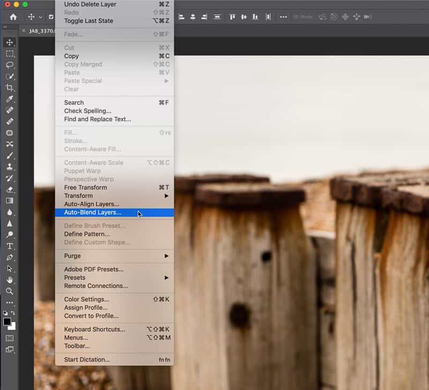429x390 pixels.
Task: Choose Free Transform
Action: [x=114, y=187]
